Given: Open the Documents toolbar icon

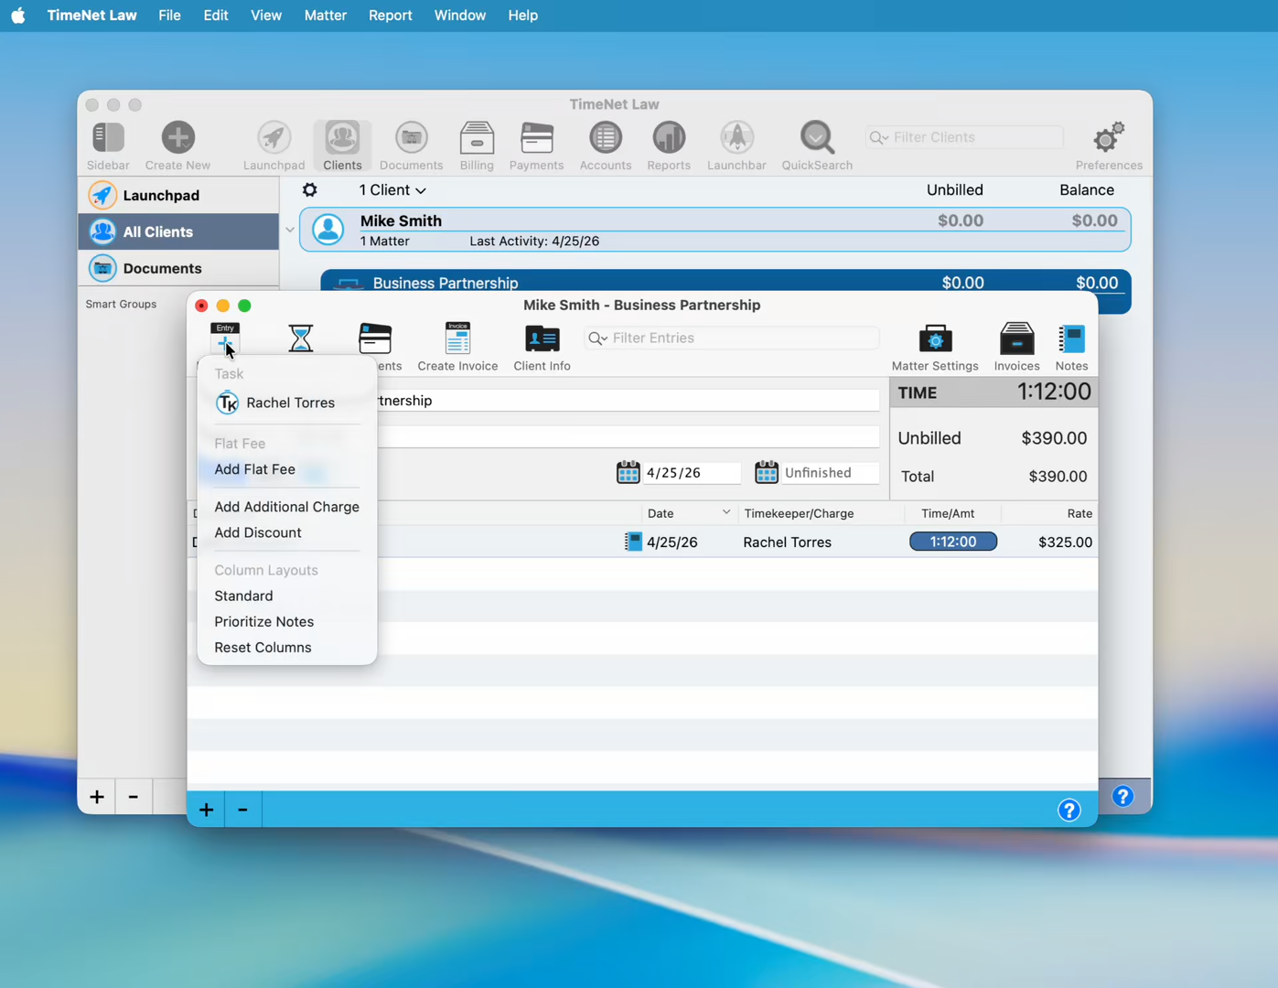Looking at the screenshot, I should (x=411, y=138).
